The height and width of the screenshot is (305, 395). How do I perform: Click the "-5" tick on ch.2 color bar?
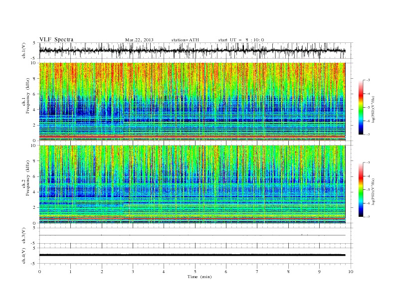tap(368, 190)
